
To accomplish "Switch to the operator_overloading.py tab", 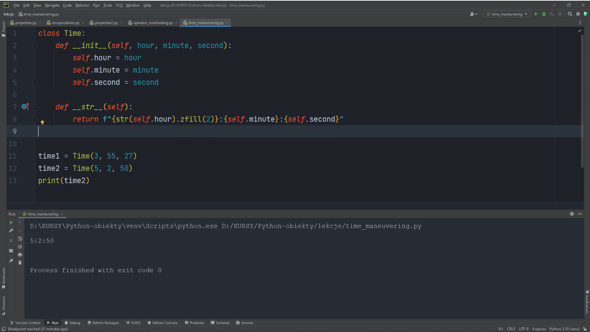I will [153, 23].
